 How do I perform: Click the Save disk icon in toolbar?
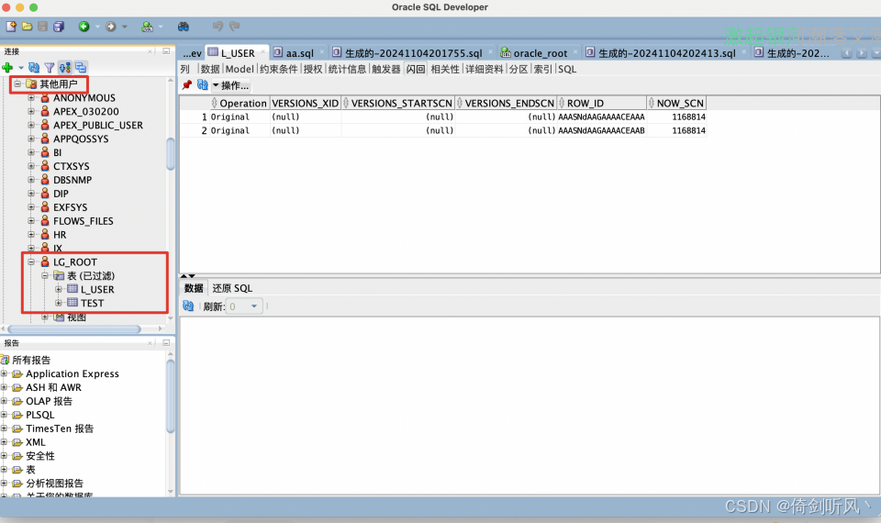[43, 27]
